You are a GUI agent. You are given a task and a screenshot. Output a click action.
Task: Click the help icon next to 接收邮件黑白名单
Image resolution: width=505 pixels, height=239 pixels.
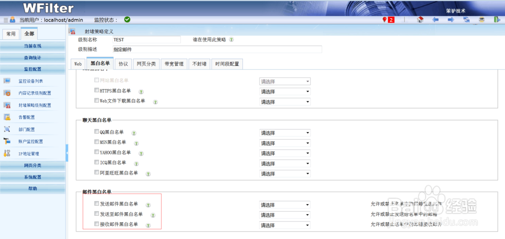pyautogui.click(x=148, y=225)
